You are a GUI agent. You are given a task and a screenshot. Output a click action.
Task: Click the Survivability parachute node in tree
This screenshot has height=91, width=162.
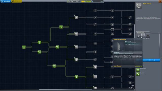click(54, 66)
